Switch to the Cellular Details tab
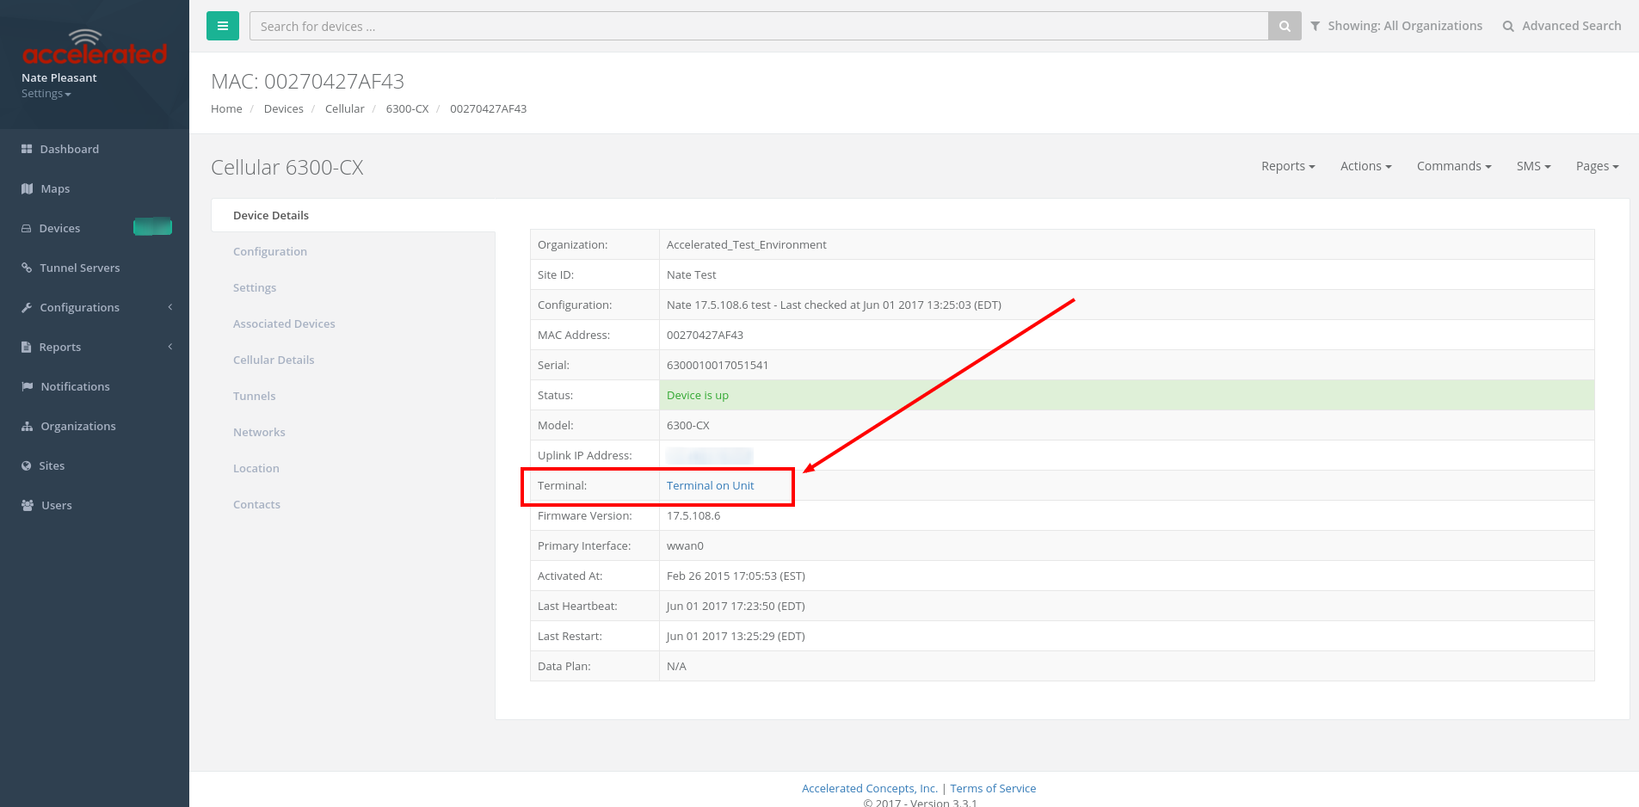The height and width of the screenshot is (807, 1639). (274, 360)
